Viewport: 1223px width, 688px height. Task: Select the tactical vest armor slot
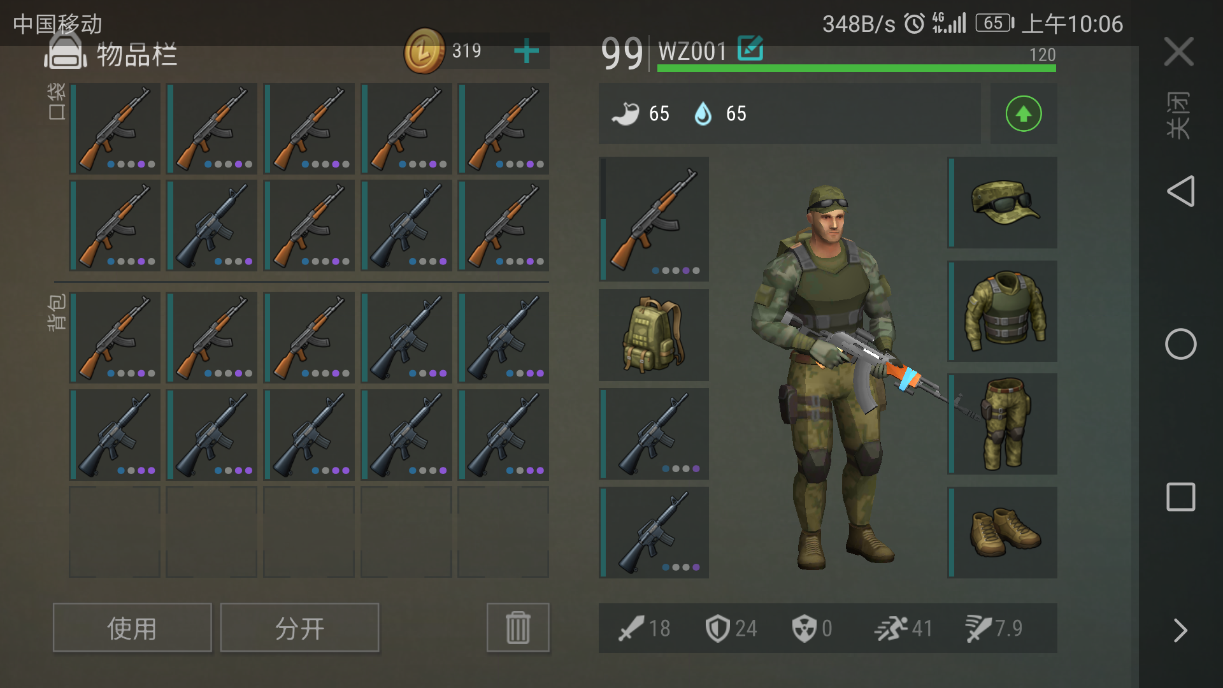(x=1003, y=311)
